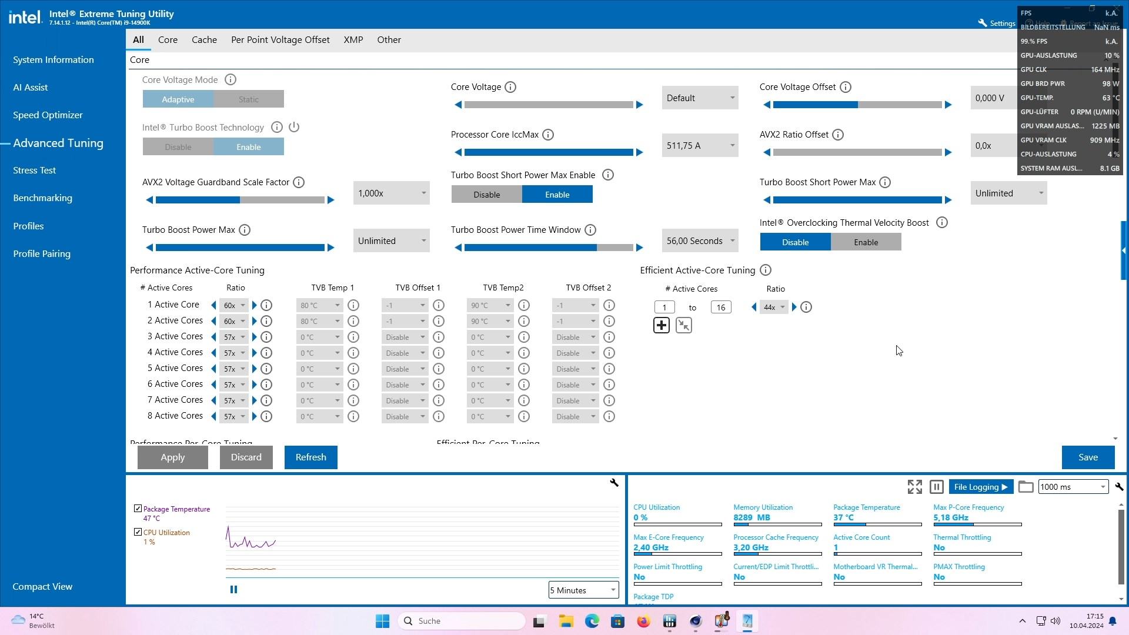The width and height of the screenshot is (1129, 635).
Task: Pause monitoring with the pause icon beside File Logging
Action: point(937,487)
